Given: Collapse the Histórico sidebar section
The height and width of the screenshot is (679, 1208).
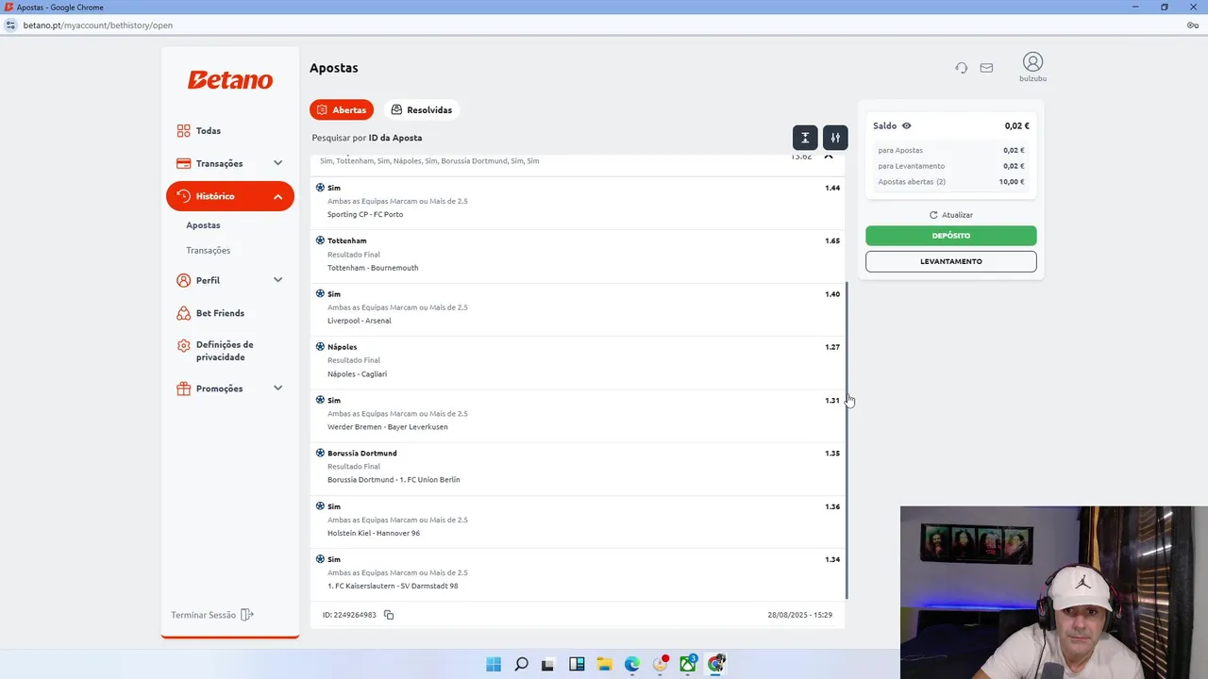Looking at the screenshot, I should click(277, 196).
